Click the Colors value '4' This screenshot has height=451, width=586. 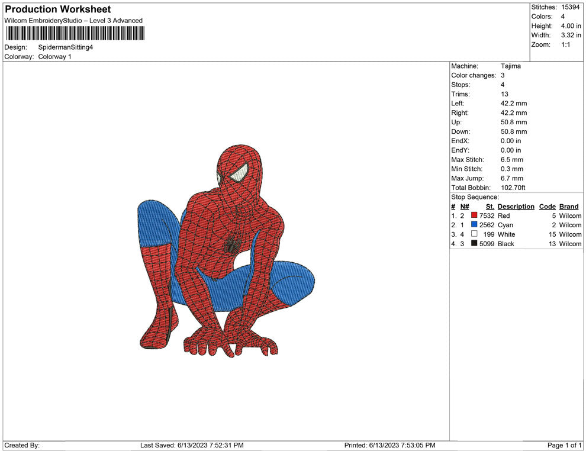(x=563, y=17)
